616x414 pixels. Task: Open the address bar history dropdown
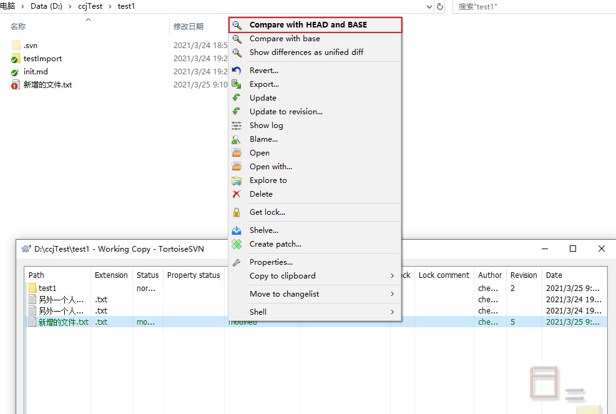pos(428,6)
